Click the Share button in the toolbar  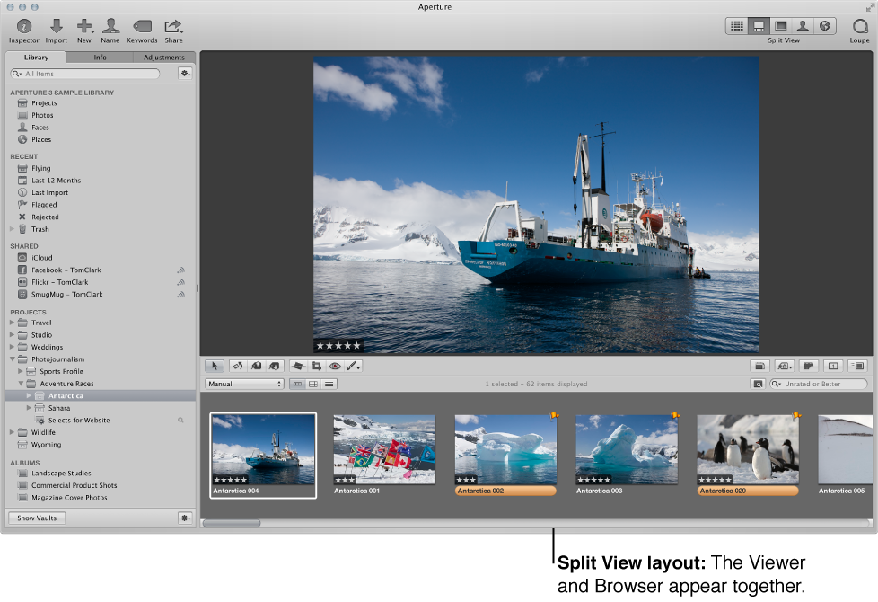[174, 27]
